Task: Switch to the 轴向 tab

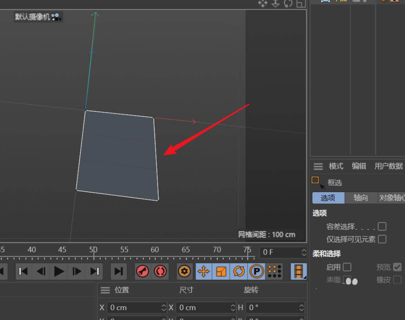Action: [360, 198]
